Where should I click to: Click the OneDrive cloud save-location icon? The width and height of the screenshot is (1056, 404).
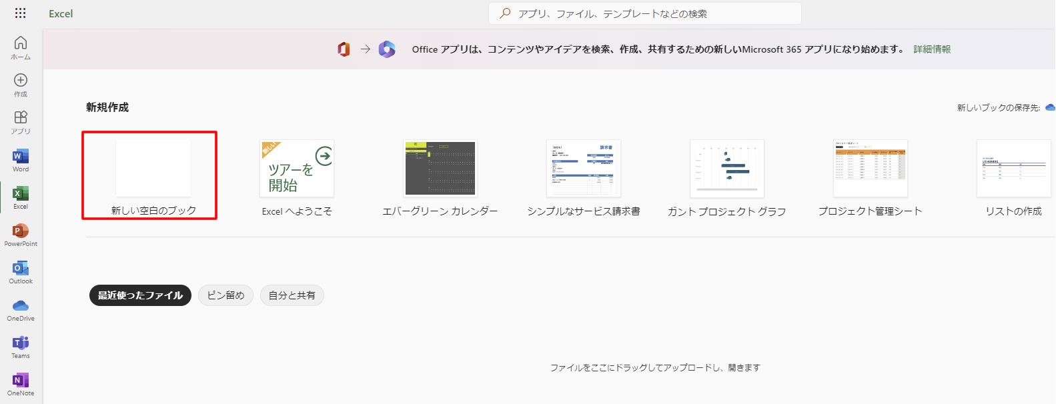[x=1050, y=107]
